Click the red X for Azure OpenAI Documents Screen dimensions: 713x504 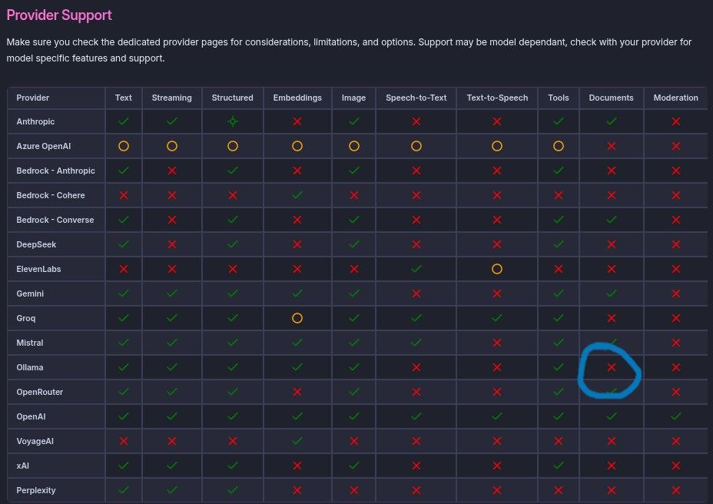[x=611, y=146]
